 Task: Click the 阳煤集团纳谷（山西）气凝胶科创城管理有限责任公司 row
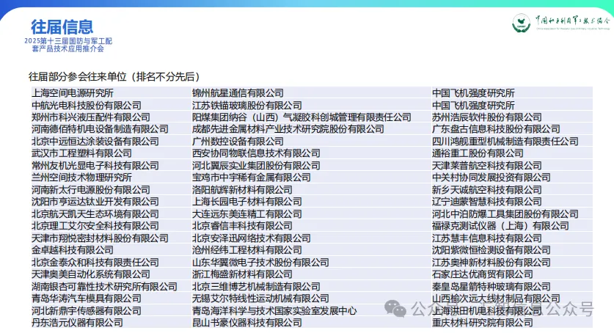coord(301,117)
